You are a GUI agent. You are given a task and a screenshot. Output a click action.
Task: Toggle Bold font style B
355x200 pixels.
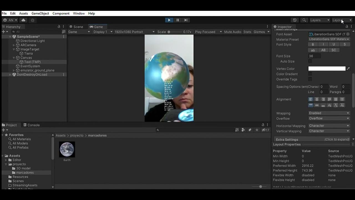pos(313,44)
